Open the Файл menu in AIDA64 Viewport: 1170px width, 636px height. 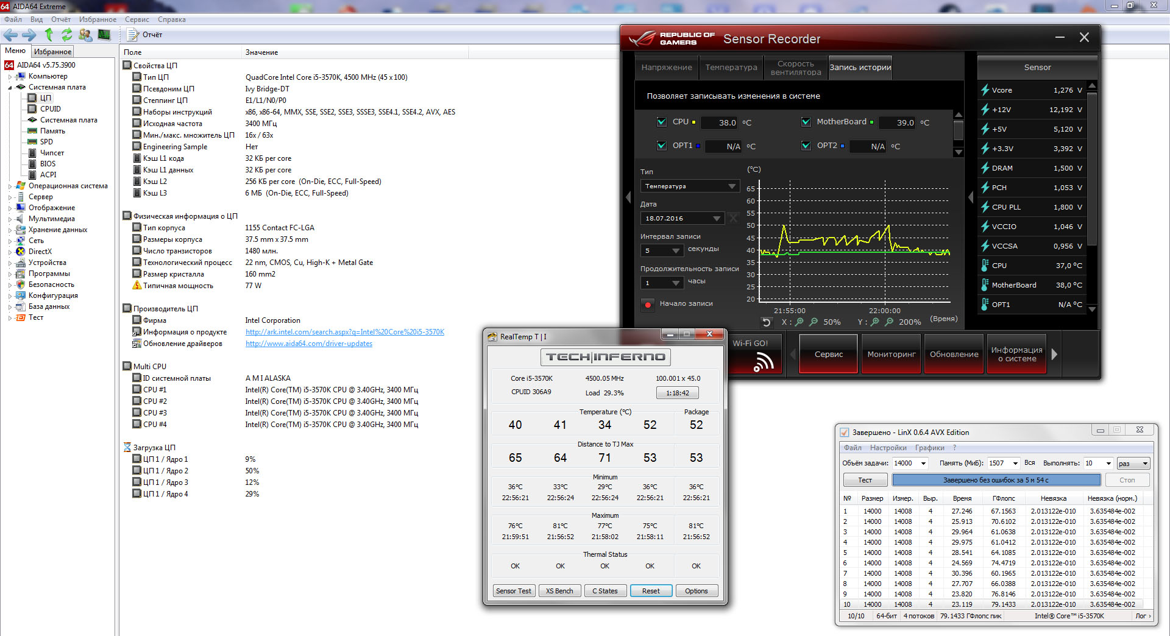[13, 19]
